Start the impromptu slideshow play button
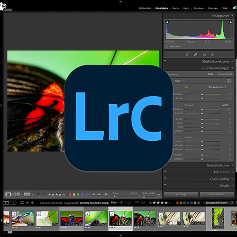 click(107, 194)
